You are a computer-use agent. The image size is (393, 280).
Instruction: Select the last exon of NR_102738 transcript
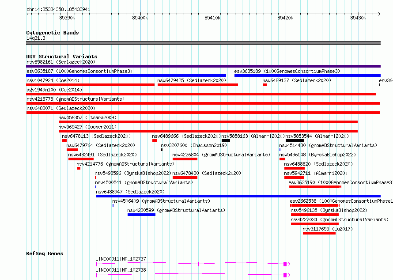(x=285, y=275)
